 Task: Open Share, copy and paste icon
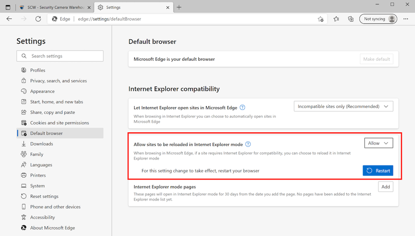pos(24,112)
